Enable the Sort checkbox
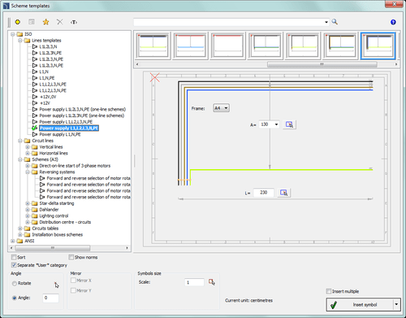Viewport: 406px width, 318px height. point(14,257)
